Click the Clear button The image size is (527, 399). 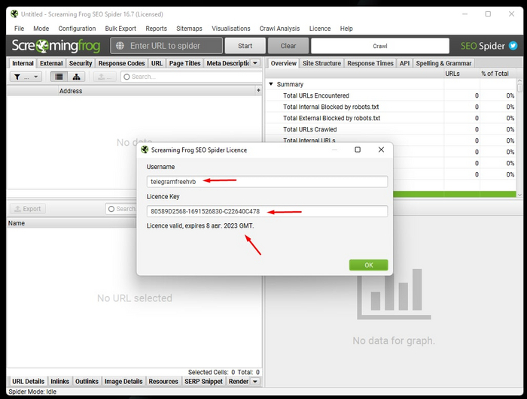coord(288,46)
